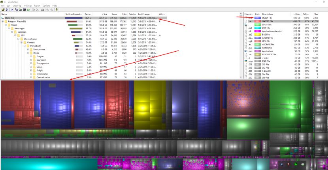Select the Ankylo folder row

coord(84,70)
